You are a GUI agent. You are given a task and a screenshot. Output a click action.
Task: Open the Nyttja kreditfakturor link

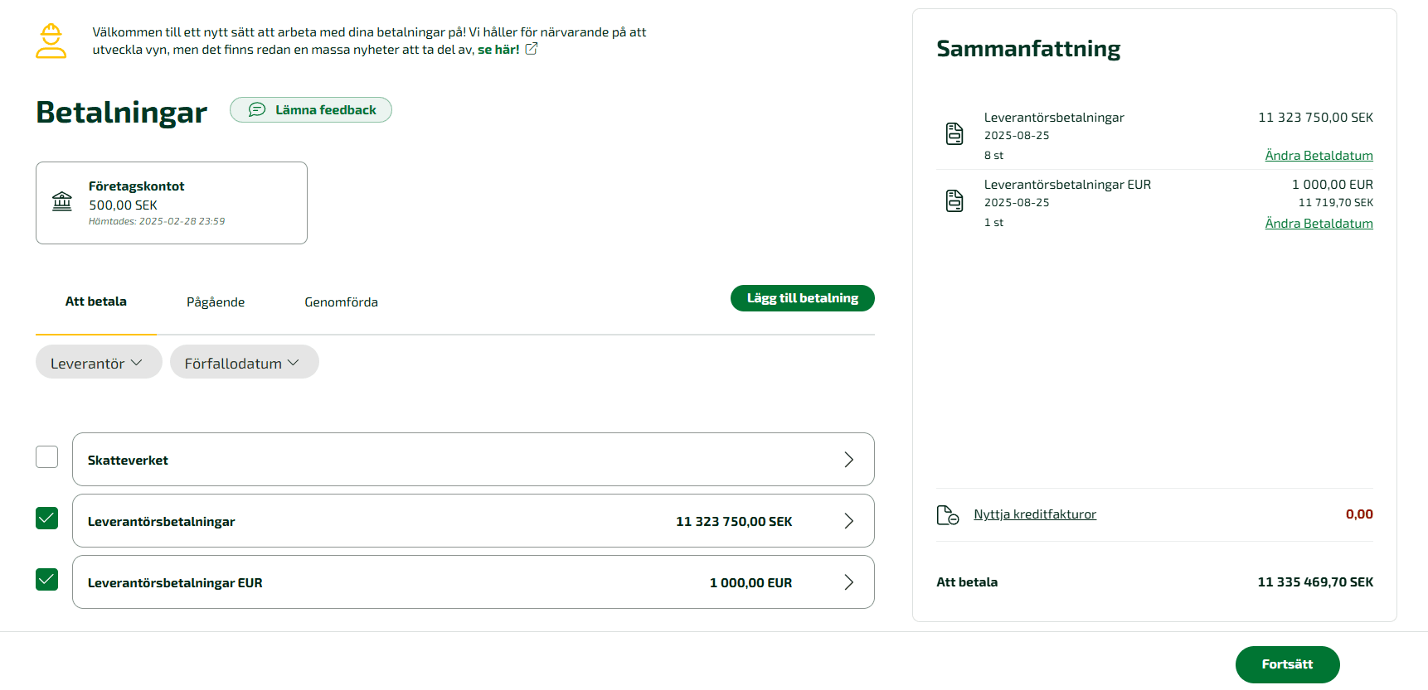pyautogui.click(x=1035, y=514)
